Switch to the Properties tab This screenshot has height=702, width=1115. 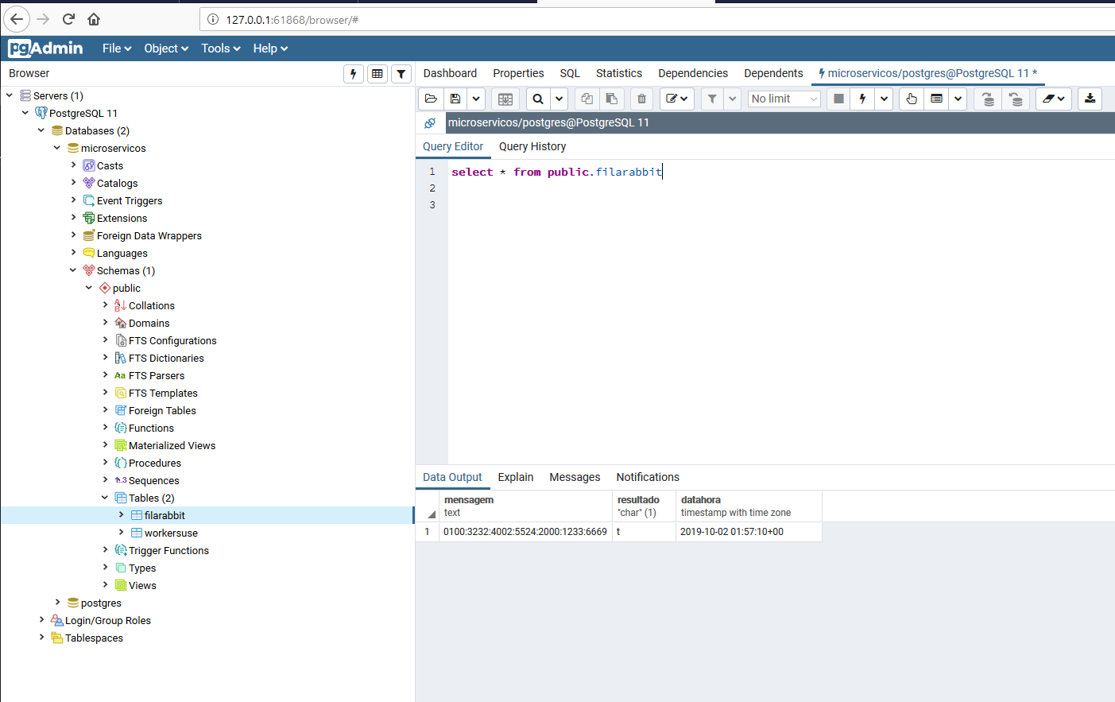(518, 73)
